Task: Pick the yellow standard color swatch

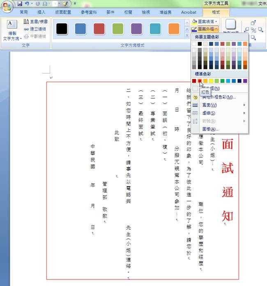Action: pyautogui.click(x=211, y=81)
